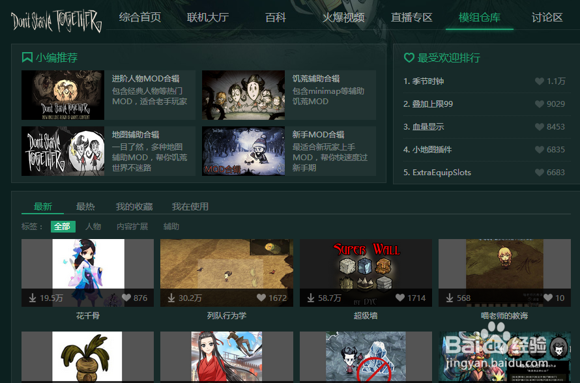
Task: Select the 模组仓库 nav tab
Action: [480, 18]
